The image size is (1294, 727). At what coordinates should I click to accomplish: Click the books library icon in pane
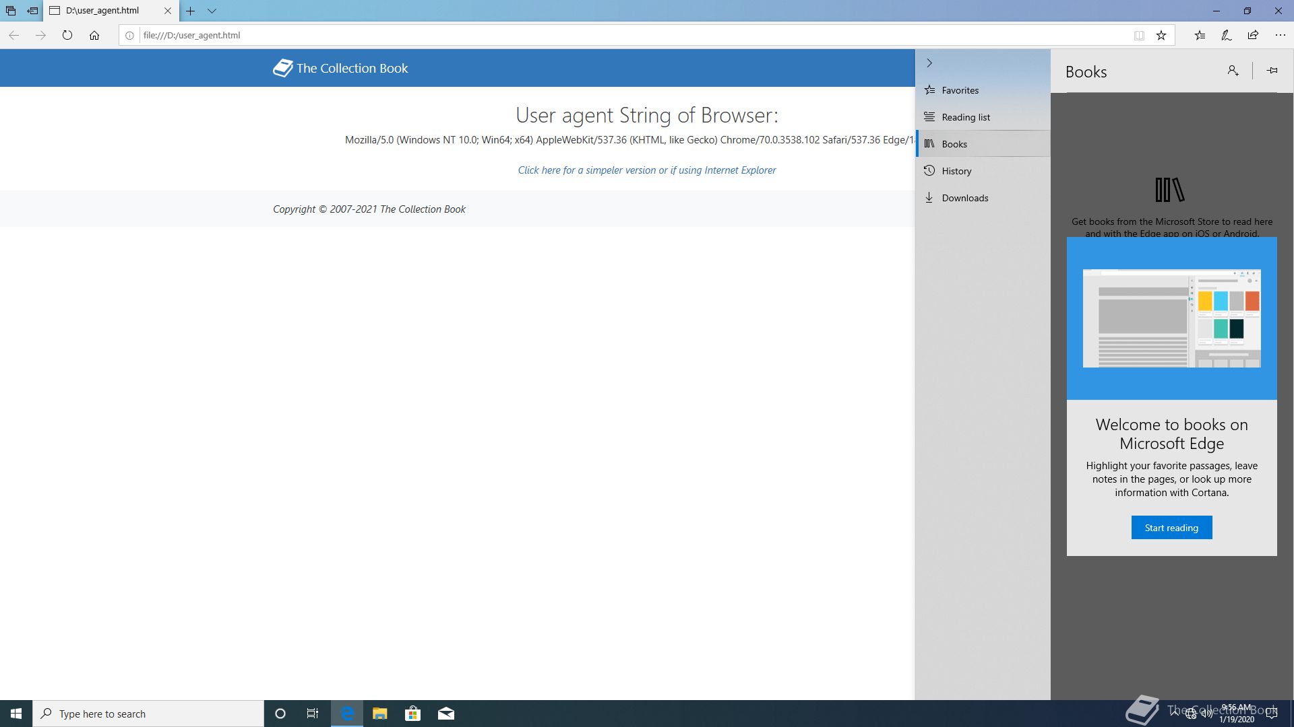(x=1169, y=190)
